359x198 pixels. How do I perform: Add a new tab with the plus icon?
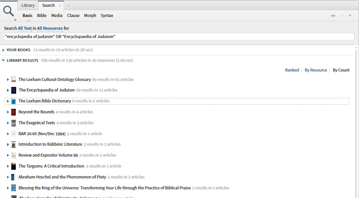coord(68,5)
